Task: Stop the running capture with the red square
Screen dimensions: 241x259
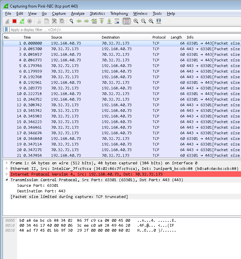Action: point(14,21)
